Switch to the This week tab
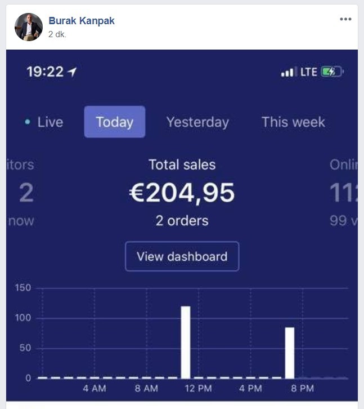The image size is (364, 409). pos(293,122)
